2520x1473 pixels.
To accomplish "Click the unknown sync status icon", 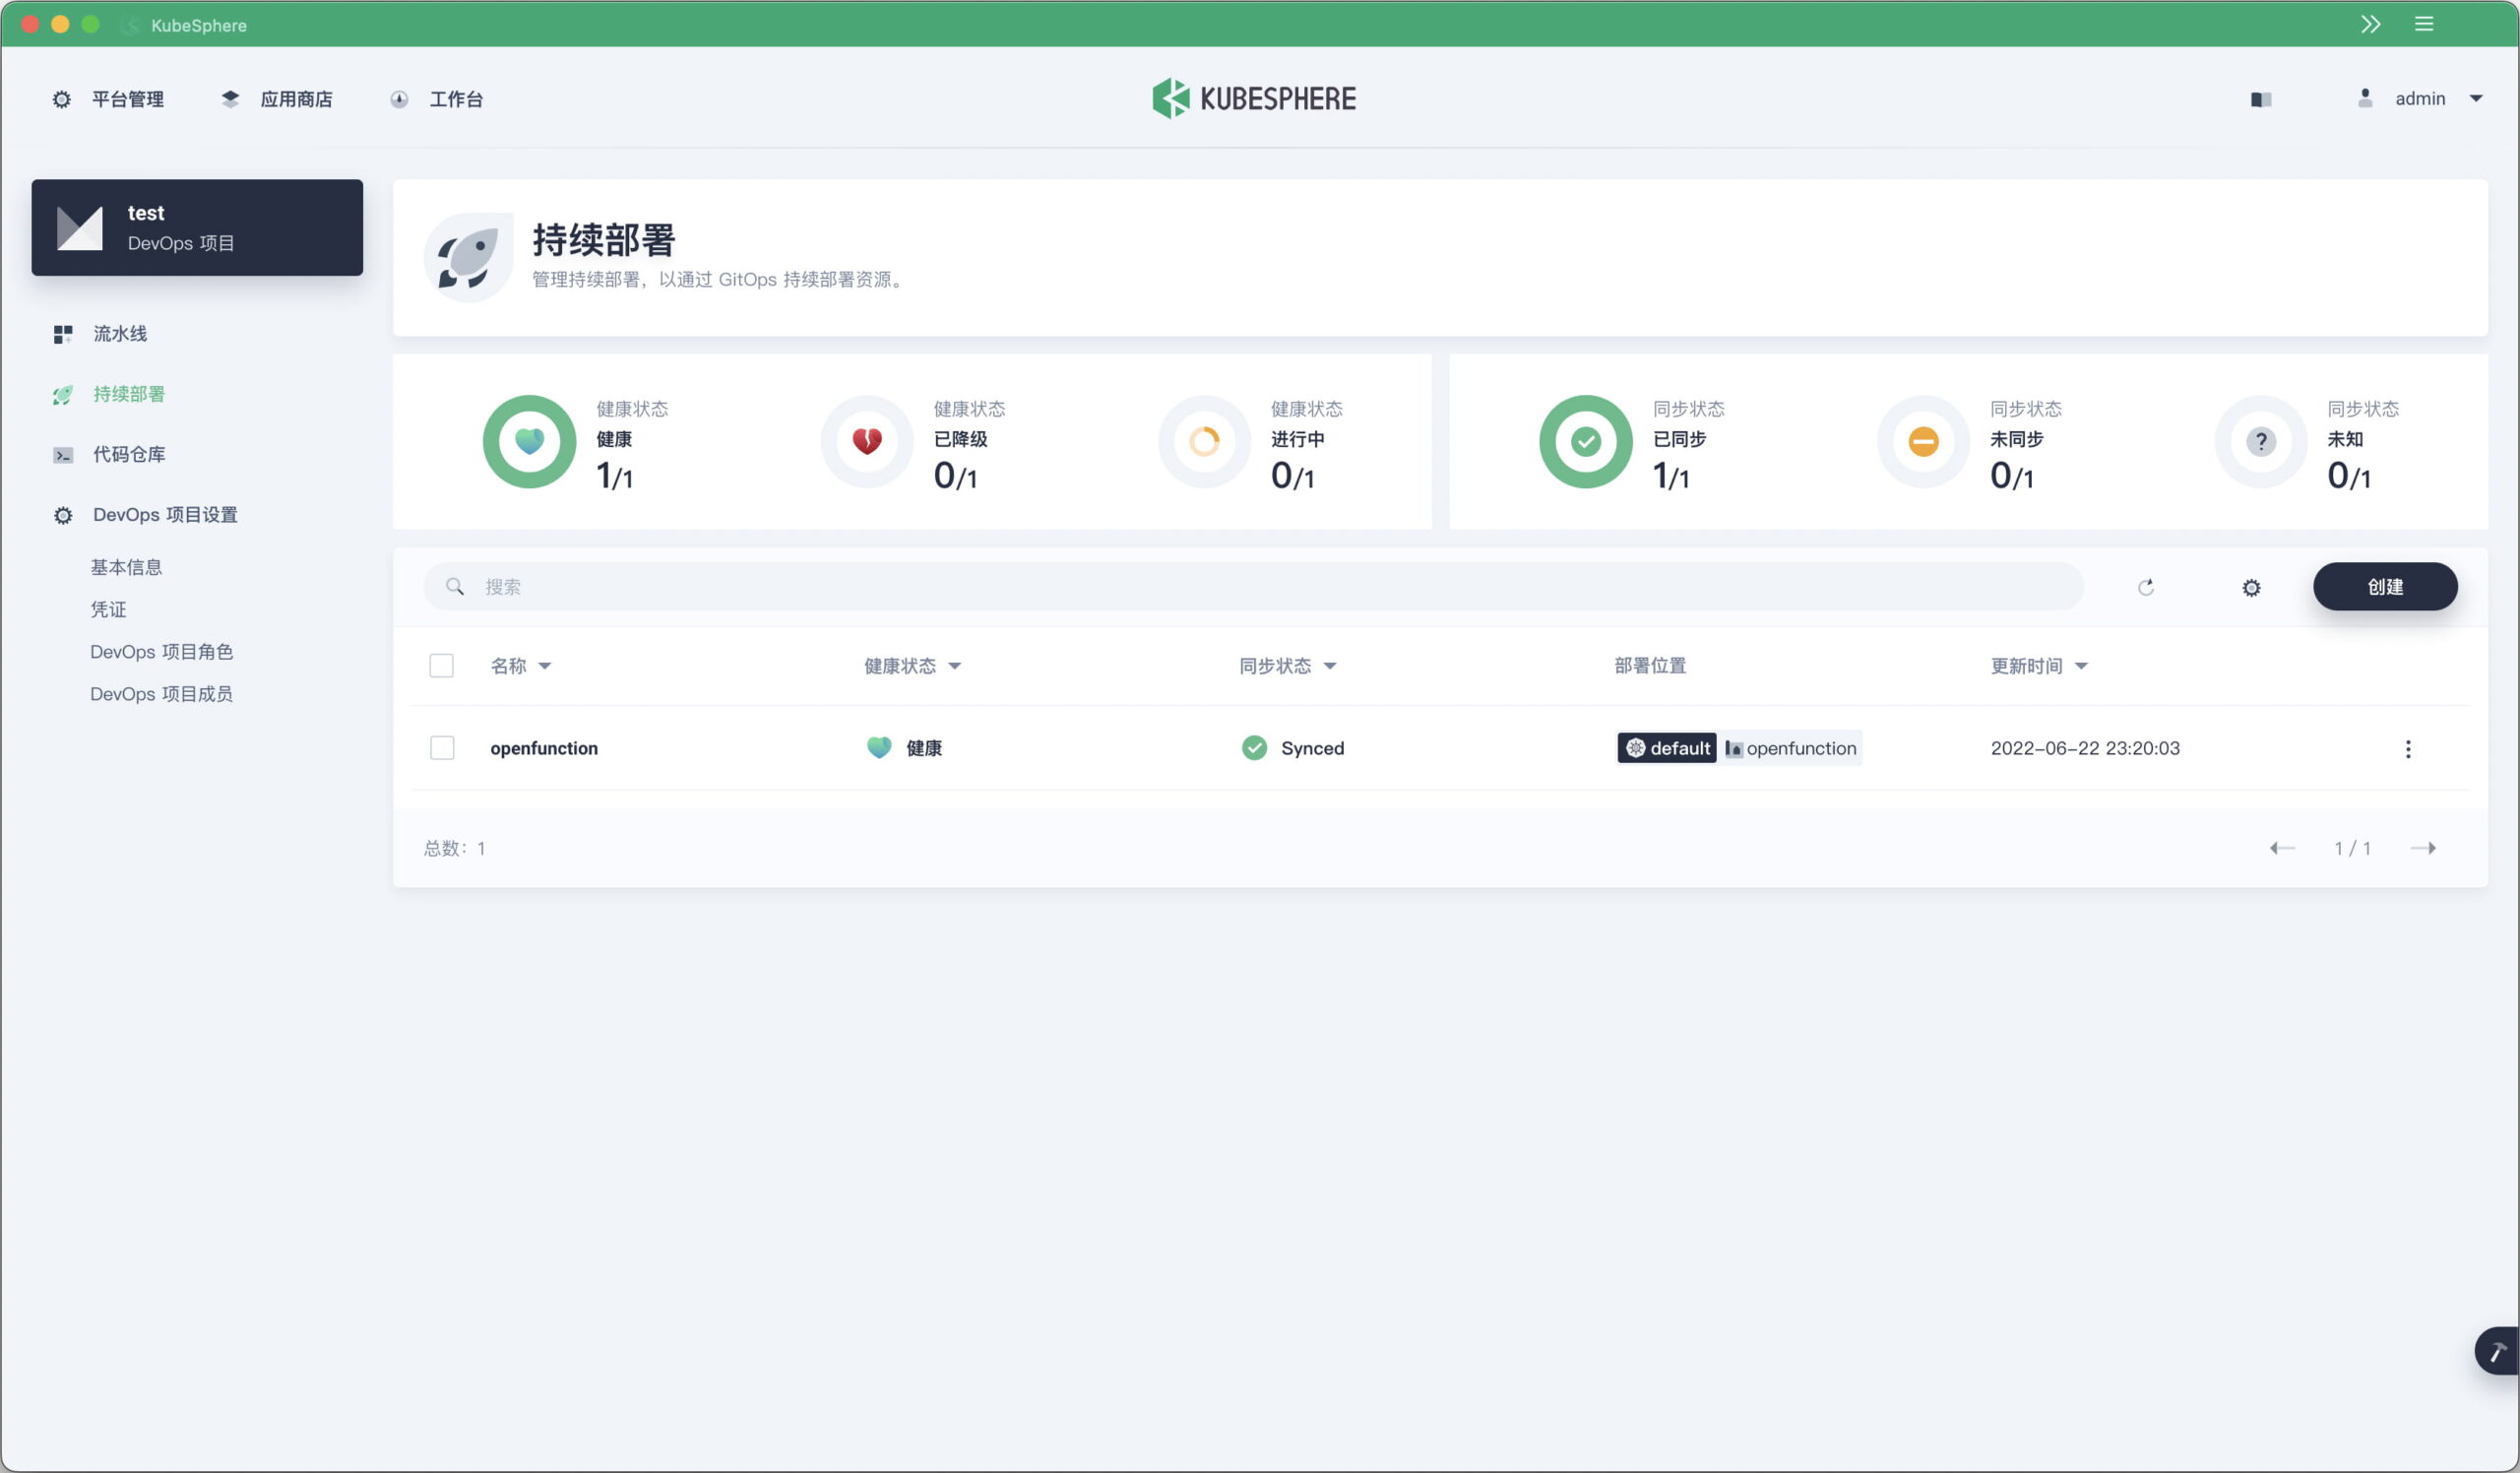I will (2261, 442).
